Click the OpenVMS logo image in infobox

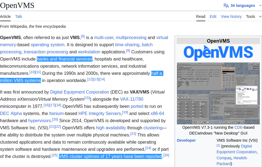tap(218, 53)
